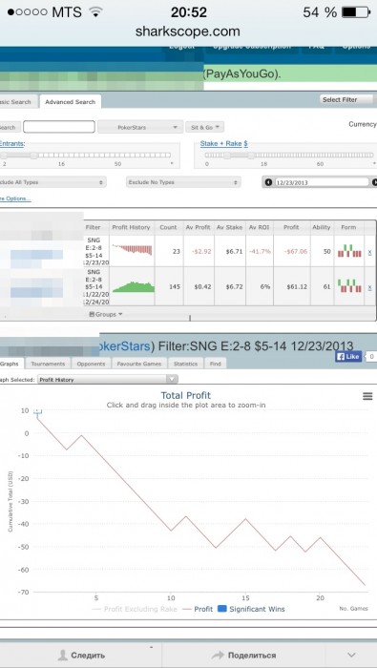Open red profit history thumbnail graph
Image resolution: width=377 pixels, height=668 pixels.
pos(132,249)
